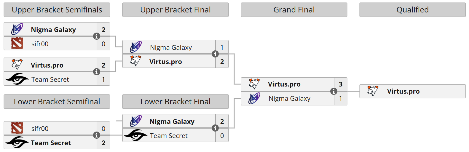The height and width of the screenshot is (152, 469).
Task: Click Team Secret logo in Lower Bracket Final
Action: tap(136, 135)
